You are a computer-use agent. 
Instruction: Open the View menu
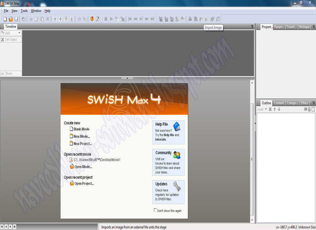pos(14,11)
